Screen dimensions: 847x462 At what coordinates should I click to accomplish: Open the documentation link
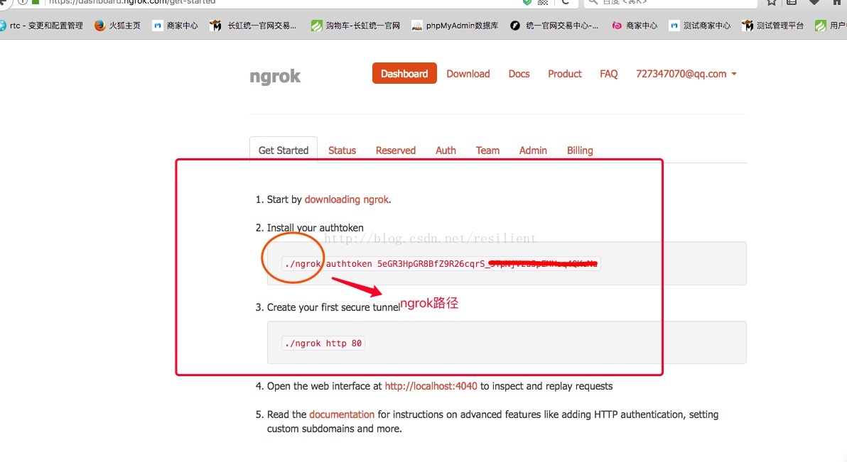pyautogui.click(x=341, y=414)
